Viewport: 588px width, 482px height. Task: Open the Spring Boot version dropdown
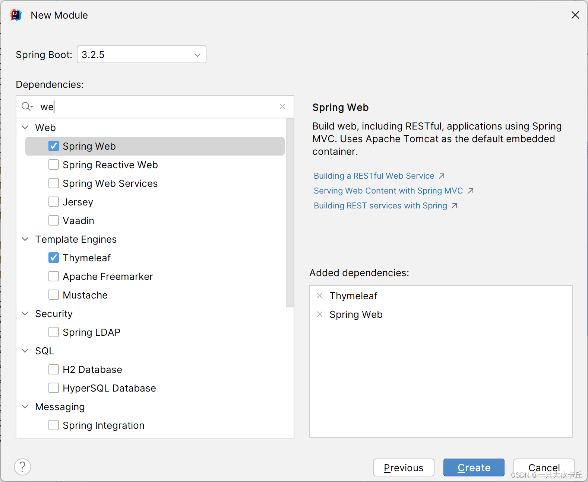142,54
